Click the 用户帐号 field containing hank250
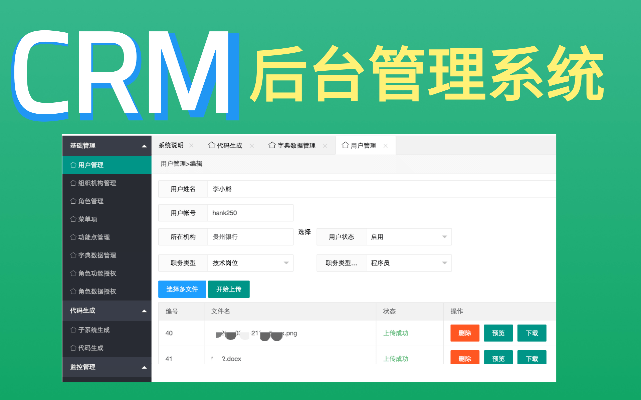Viewport: 641px width, 400px height. pos(250,213)
